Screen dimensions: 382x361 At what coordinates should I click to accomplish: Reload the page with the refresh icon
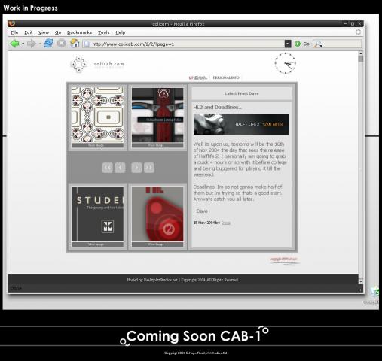click(48, 44)
